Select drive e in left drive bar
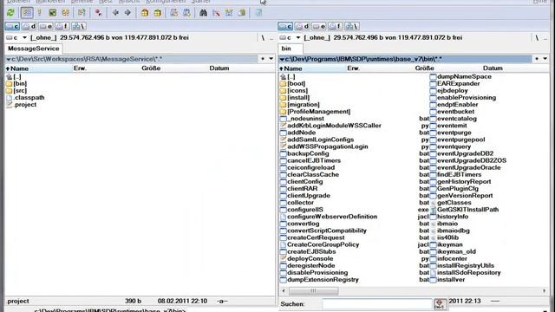 click(x=46, y=26)
